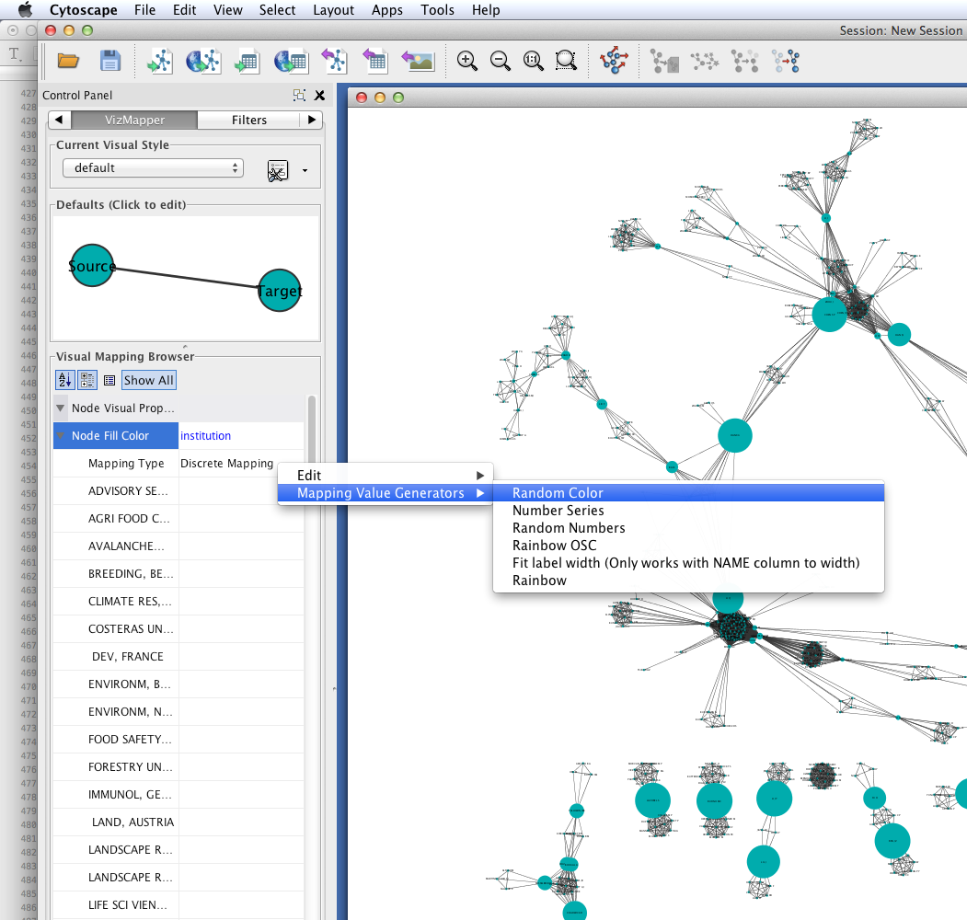The width and height of the screenshot is (967, 920).
Task: Float the Control Panel window icon
Action: coord(299,95)
